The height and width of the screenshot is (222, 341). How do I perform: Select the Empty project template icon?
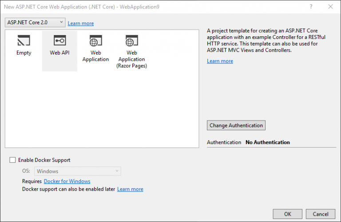pos(24,42)
